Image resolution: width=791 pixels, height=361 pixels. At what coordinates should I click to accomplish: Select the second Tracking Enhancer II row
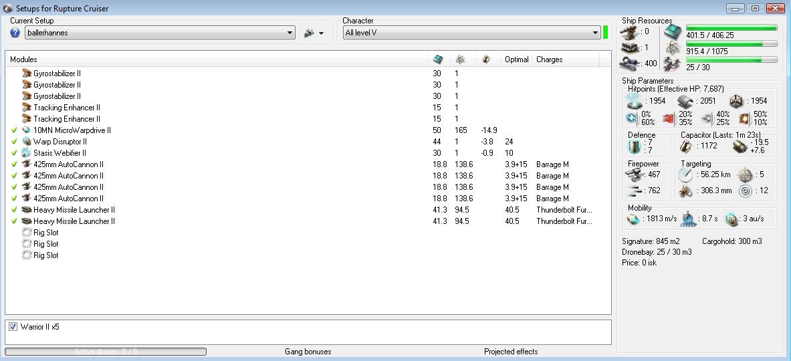point(308,119)
